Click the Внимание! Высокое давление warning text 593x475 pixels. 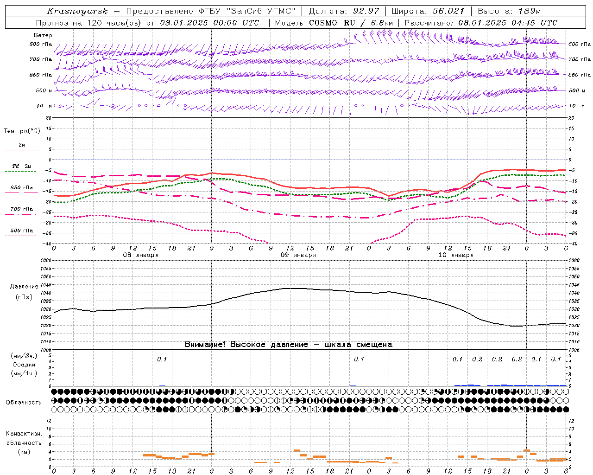pyautogui.click(x=288, y=345)
